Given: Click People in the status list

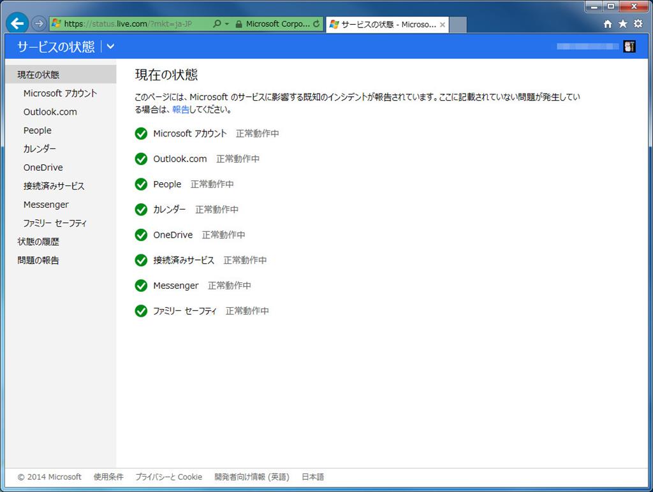Looking at the screenshot, I should (167, 184).
